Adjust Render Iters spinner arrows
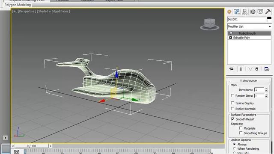 click(266, 96)
